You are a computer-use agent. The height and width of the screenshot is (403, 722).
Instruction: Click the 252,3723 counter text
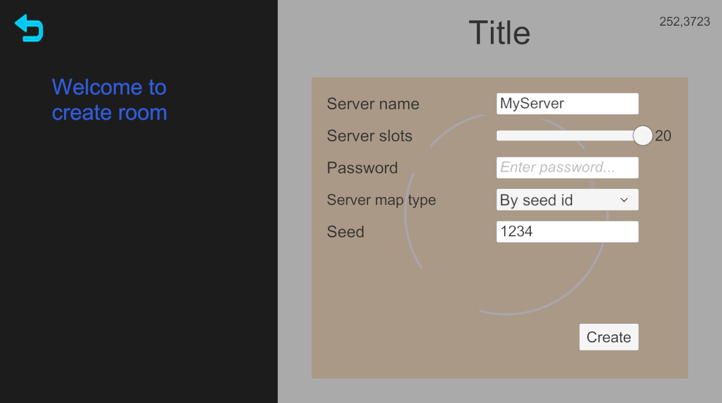point(684,22)
